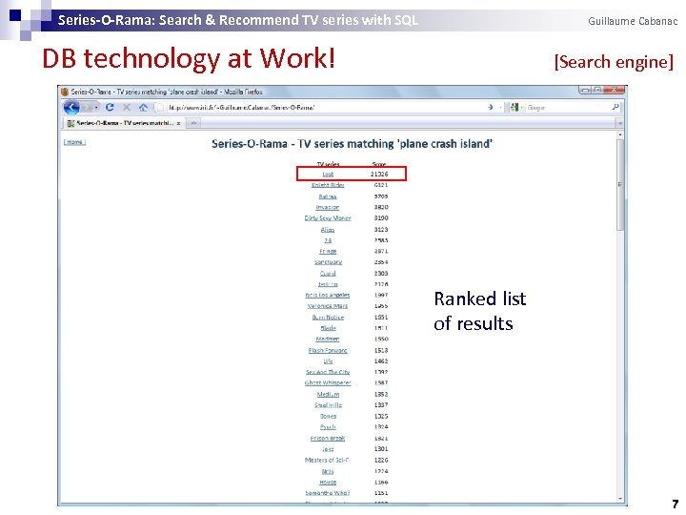
Task: Open the Invasion series link
Action: [x=328, y=207]
